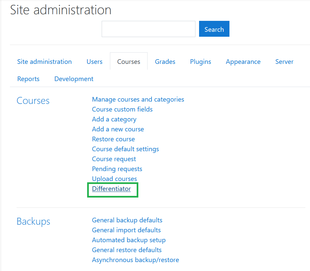
Task: Select the Development tab
Action: [74, 79]
